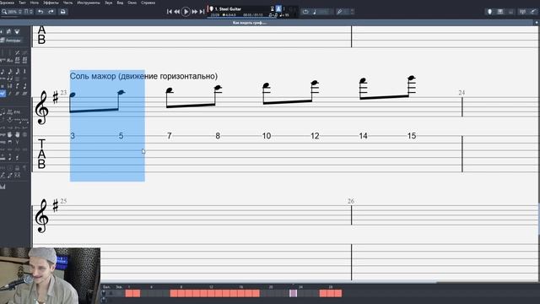The image size is (540, 304).
Task: Click the tempo value 95
Action: [x=287, y=15]
